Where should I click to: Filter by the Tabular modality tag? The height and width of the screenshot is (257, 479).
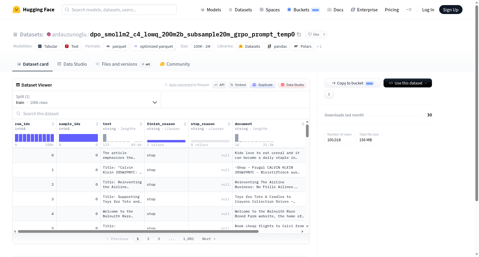48,46
